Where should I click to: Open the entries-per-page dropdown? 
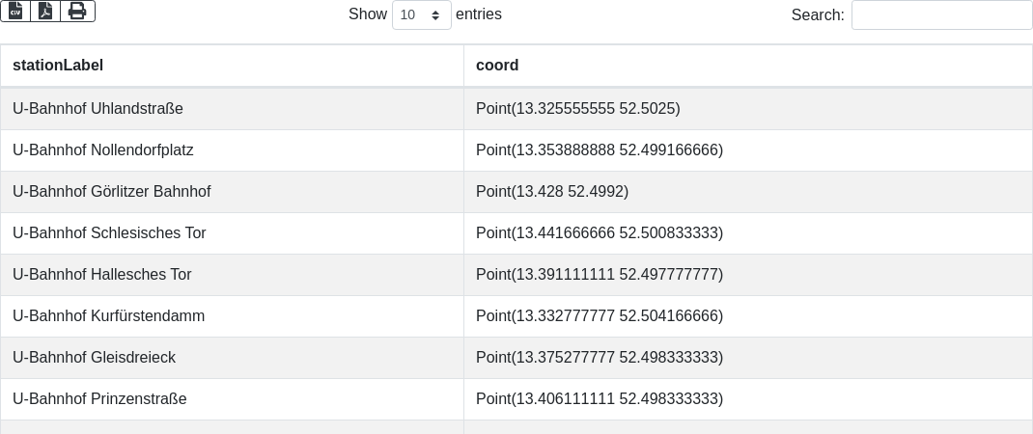coord(421,15)
